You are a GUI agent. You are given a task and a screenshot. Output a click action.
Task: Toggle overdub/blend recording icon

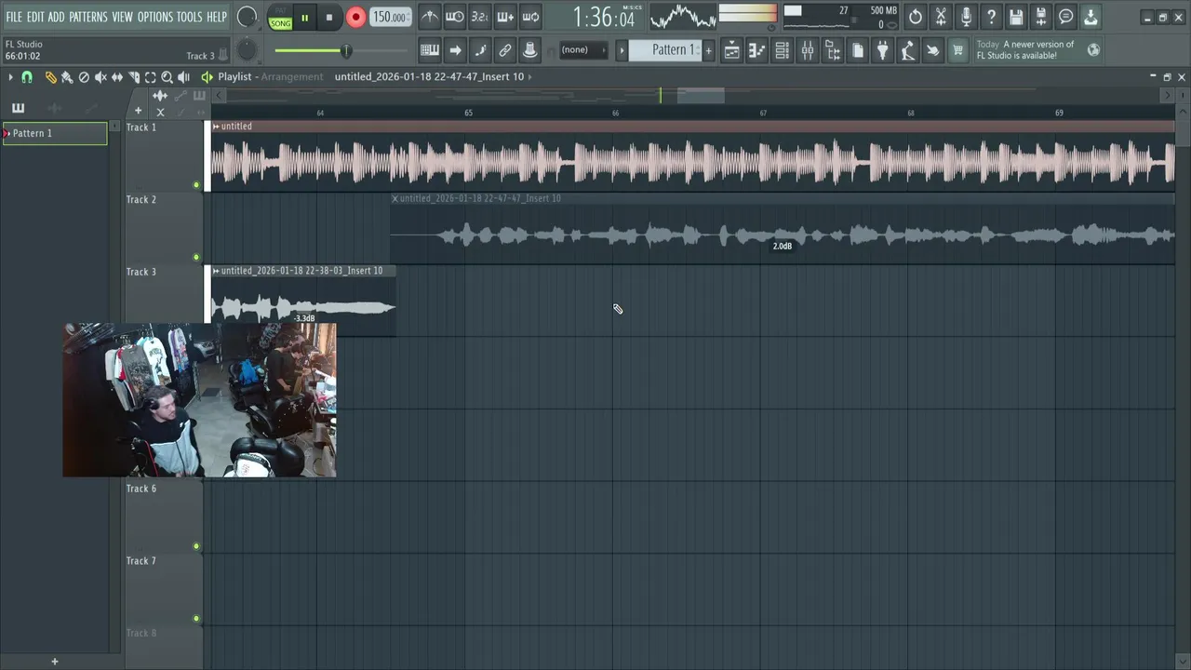pyautogui.click(x=504, y=17)
